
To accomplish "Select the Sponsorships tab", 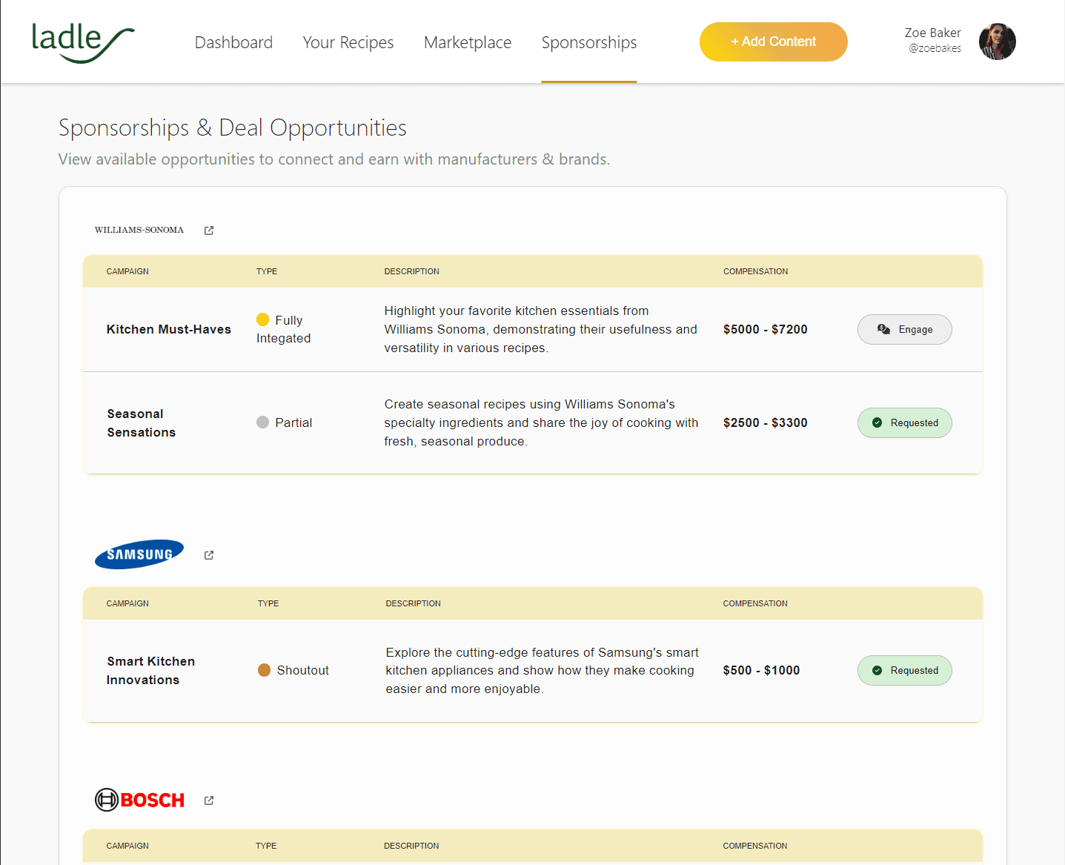I will tap(589, 42).
